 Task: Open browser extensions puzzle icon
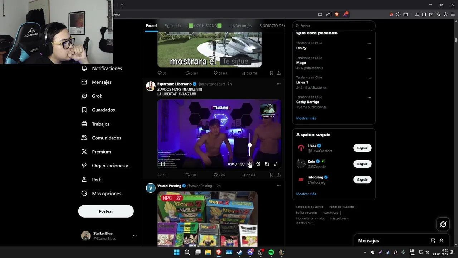pos(398,14)
